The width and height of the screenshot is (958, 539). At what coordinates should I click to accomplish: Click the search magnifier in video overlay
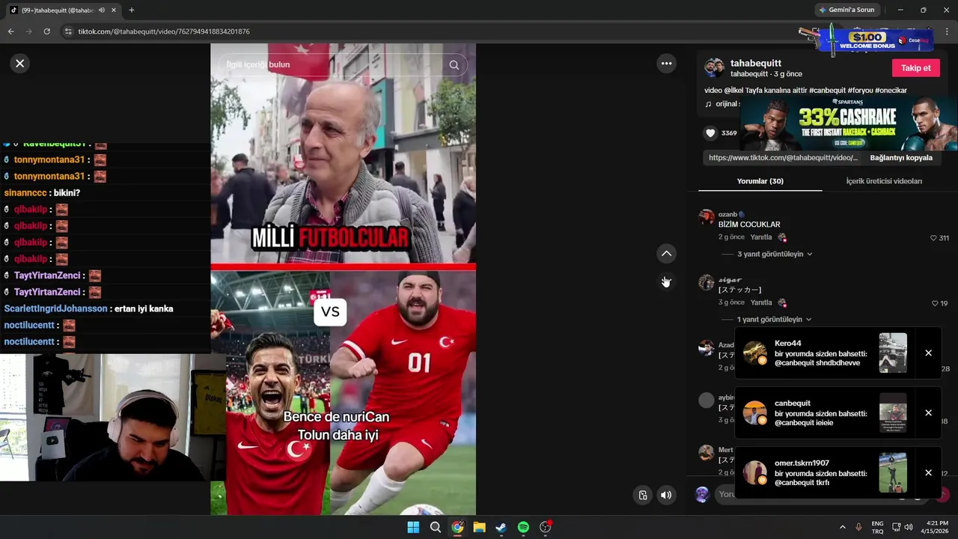point(454,65)
